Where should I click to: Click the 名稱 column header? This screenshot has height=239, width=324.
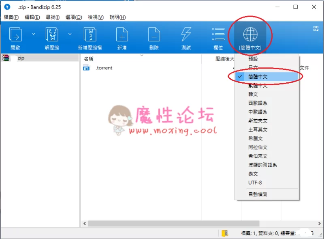click(x=88, y=59)
